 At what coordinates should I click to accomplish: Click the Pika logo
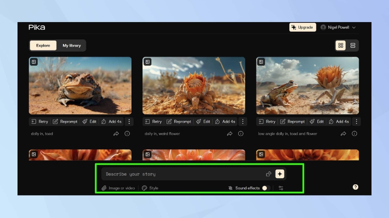pyautogui.click(x=37, y=27)
